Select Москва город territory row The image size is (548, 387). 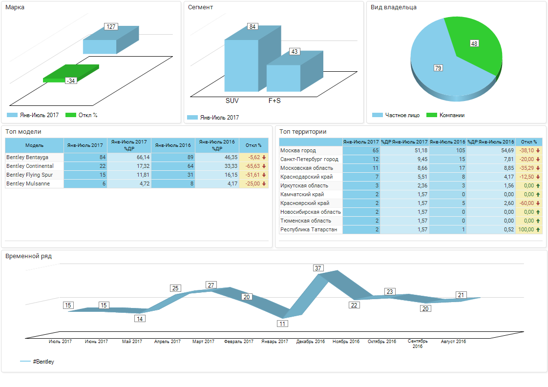(x=411, y=150)
